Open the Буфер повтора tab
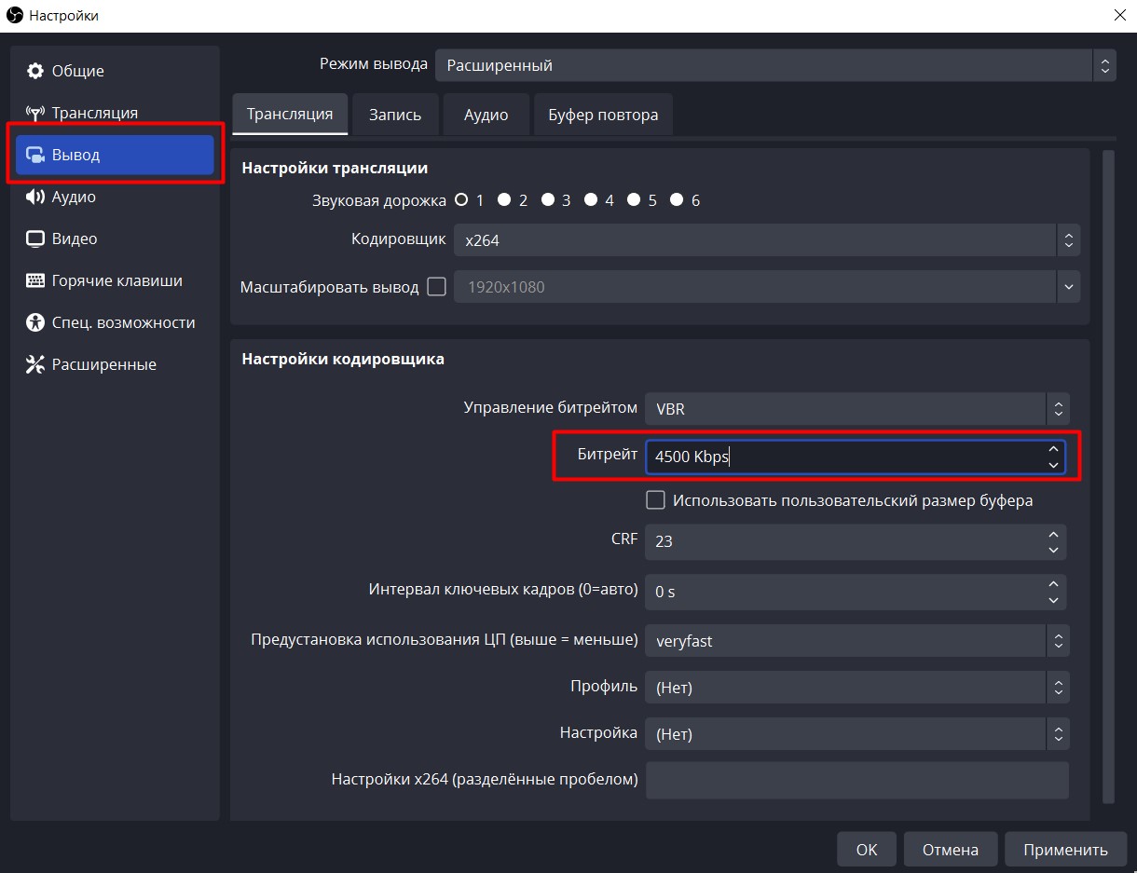The width and height of the screenshot is (1137, 873). pos(603,115)
